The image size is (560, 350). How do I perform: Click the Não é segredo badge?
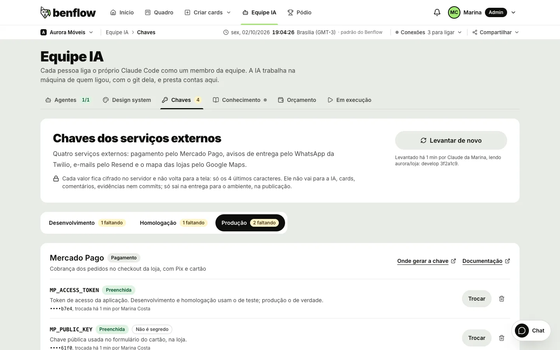click(x=152, y=329)
